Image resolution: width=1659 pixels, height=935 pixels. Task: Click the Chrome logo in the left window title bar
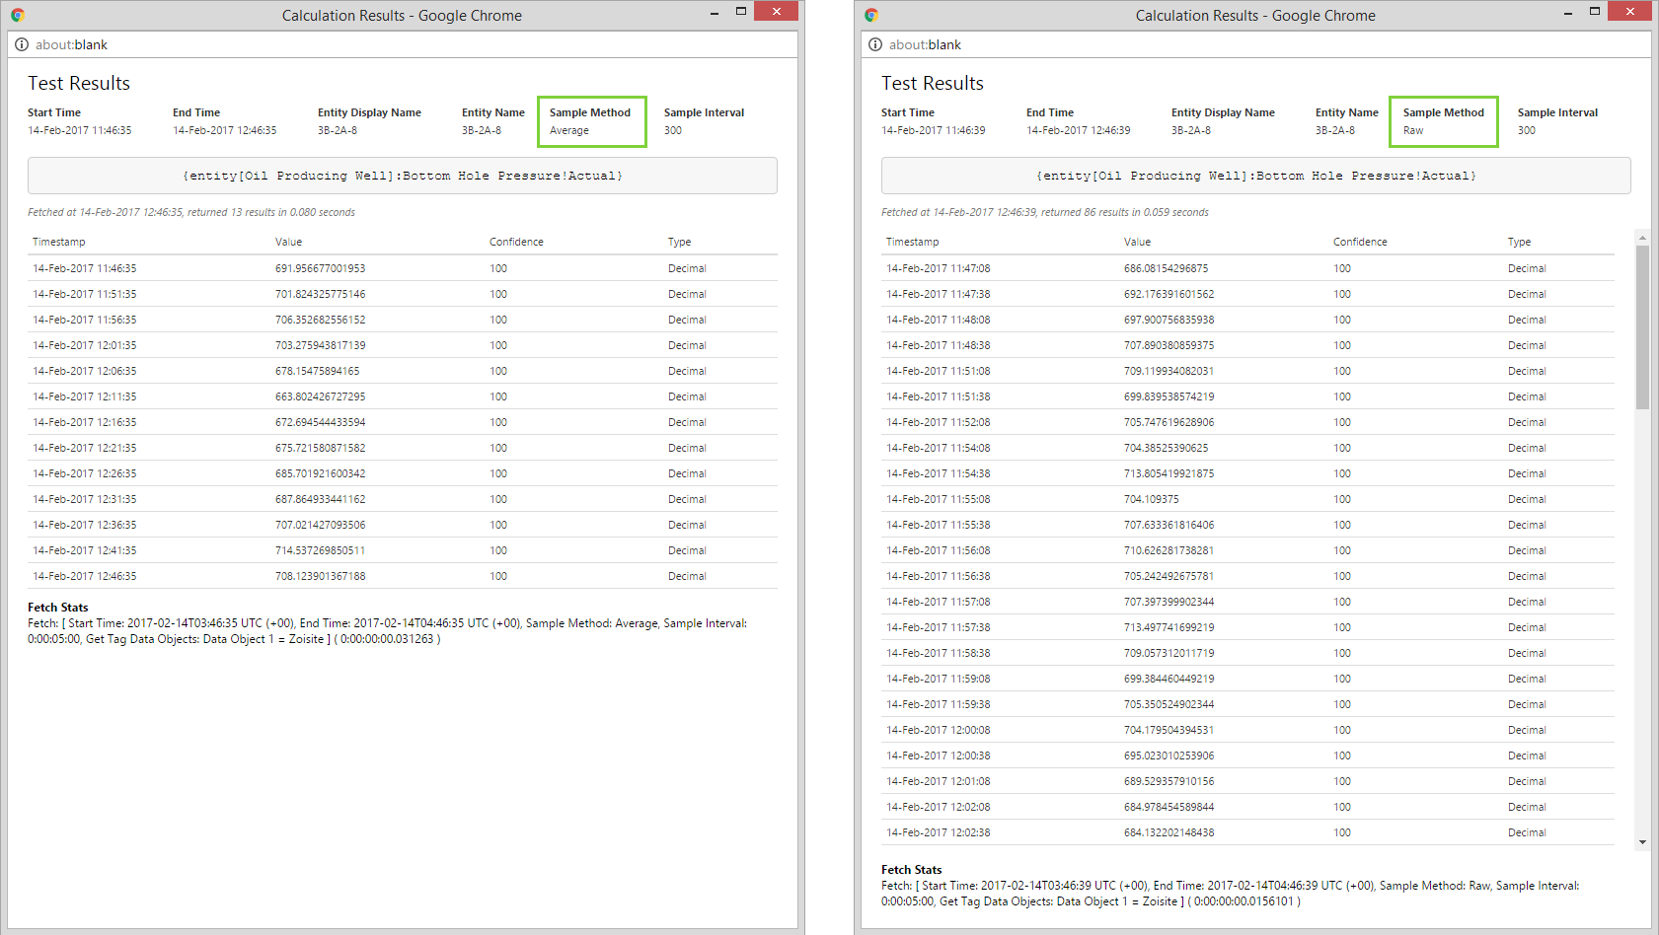(x=18, y=15)
